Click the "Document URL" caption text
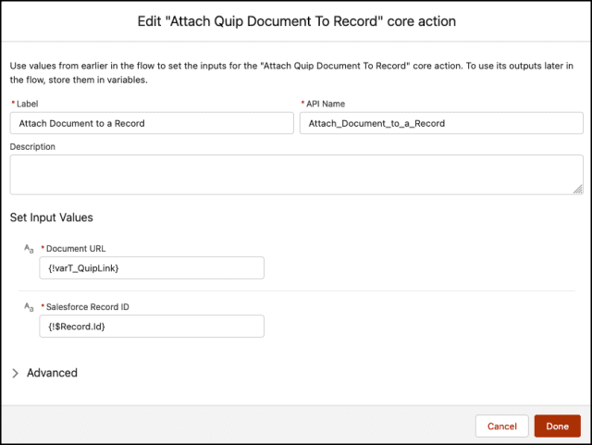The width and height of the screenshot is (592, 445). (80, 250)
